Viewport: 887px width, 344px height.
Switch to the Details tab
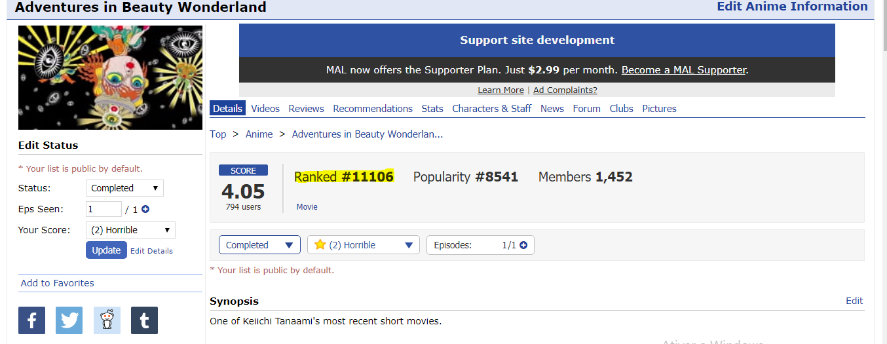227,109
